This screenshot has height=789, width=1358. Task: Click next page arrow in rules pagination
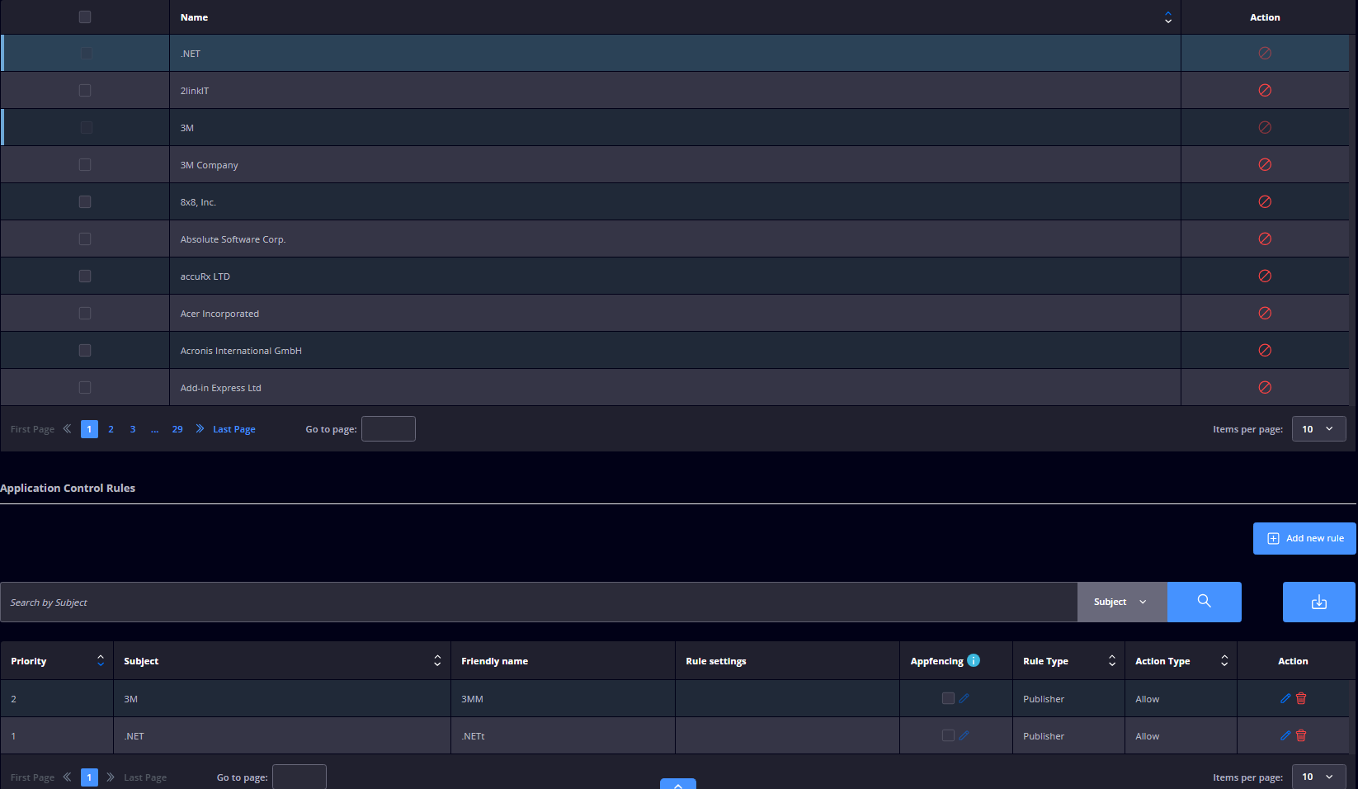click(111, 777)
